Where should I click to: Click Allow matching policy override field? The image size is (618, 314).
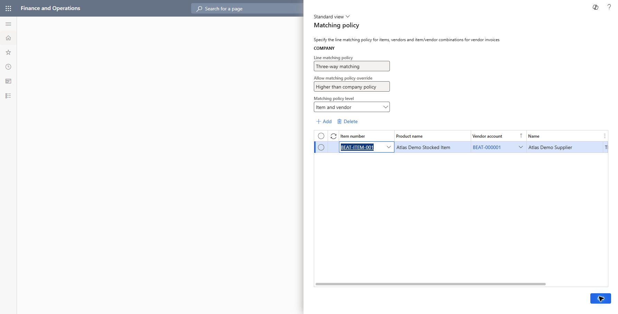352,86
